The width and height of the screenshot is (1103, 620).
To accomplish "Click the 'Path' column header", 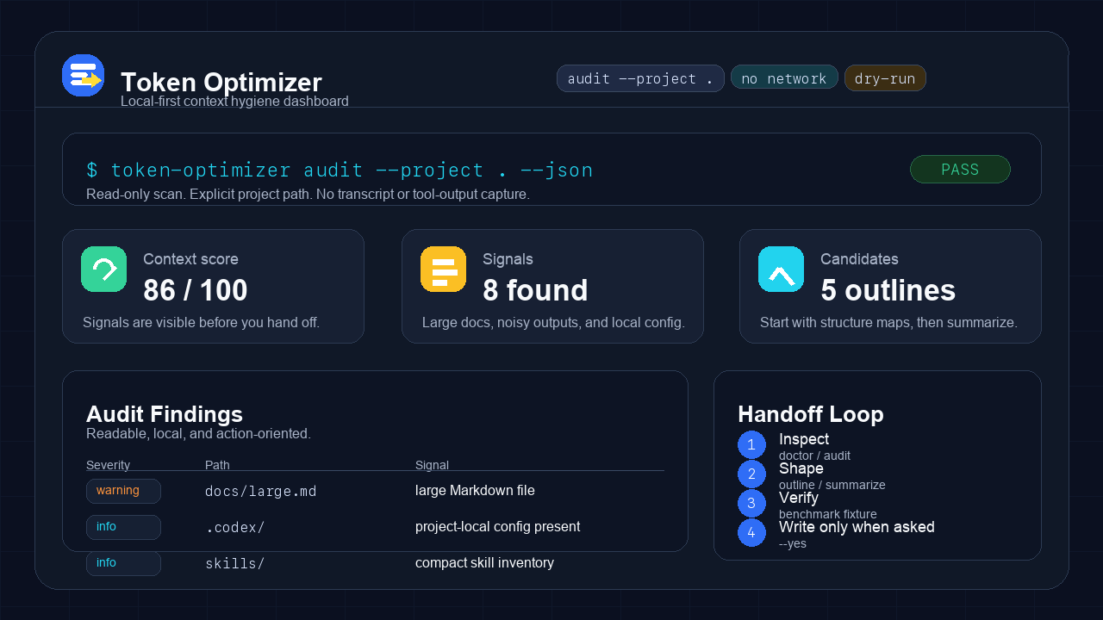I will point(217,465).
